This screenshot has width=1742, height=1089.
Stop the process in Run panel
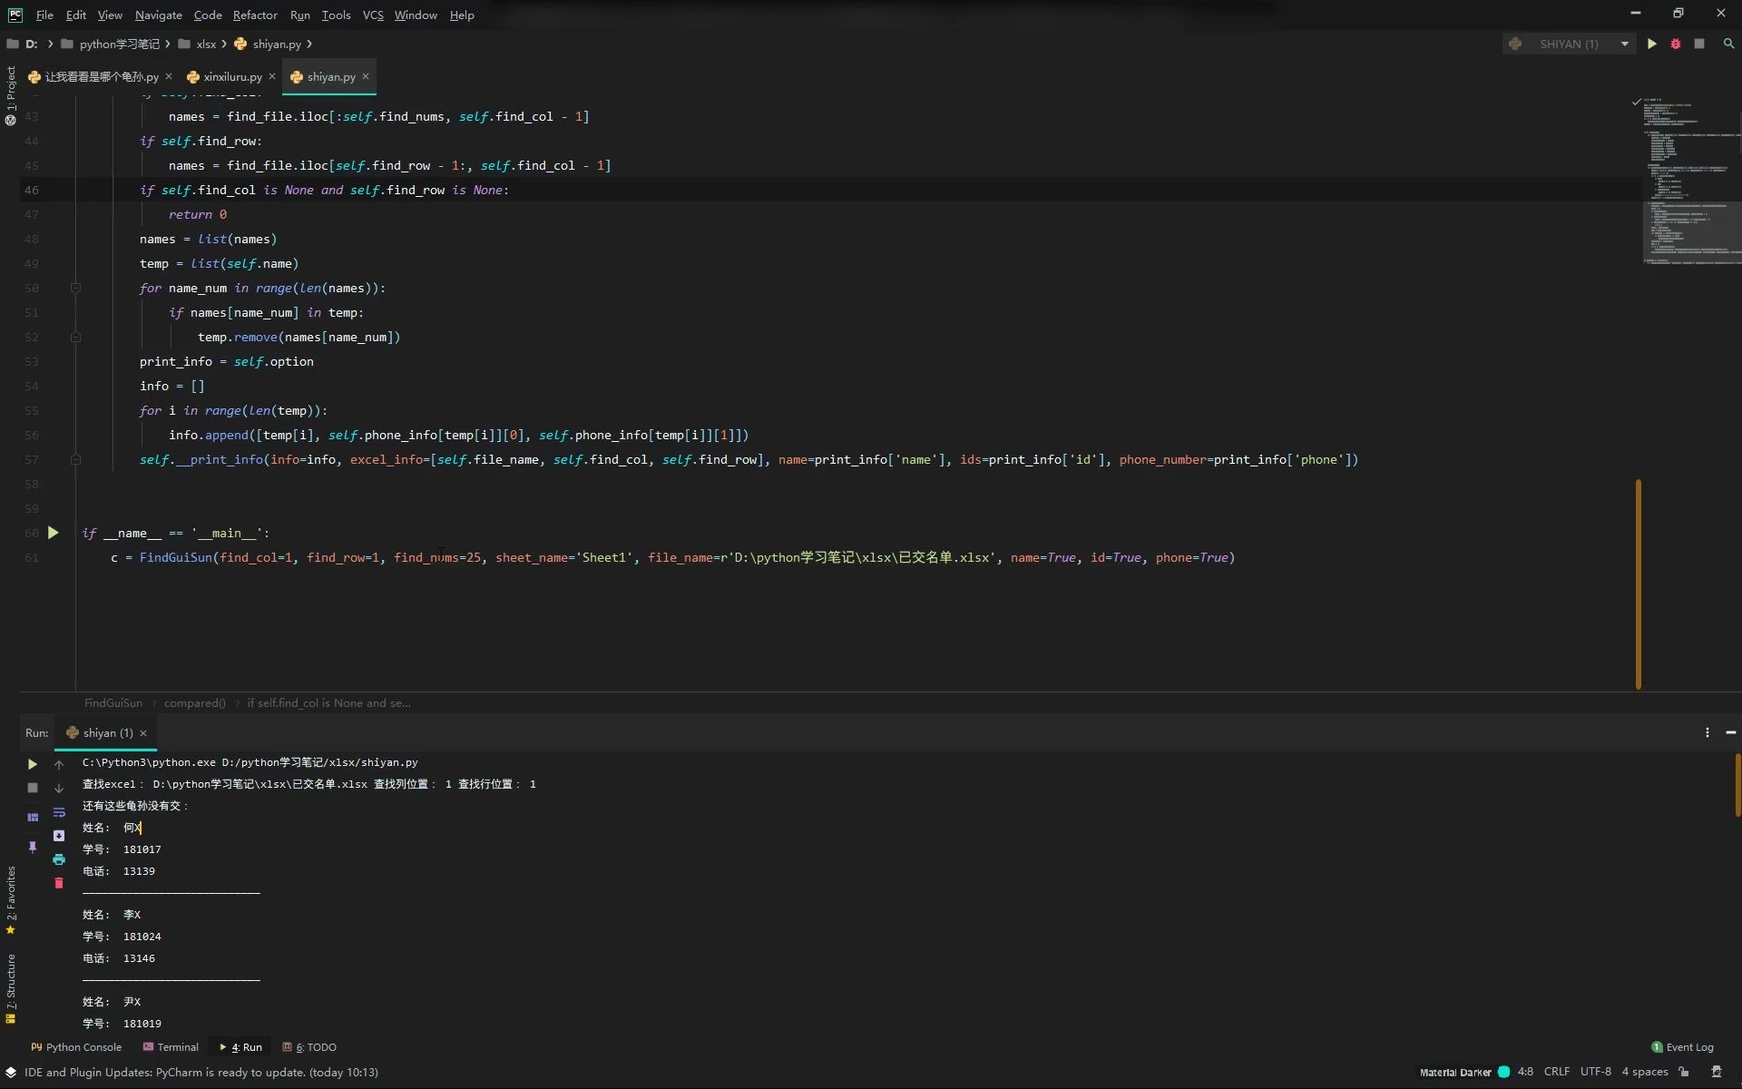(33, 788)
